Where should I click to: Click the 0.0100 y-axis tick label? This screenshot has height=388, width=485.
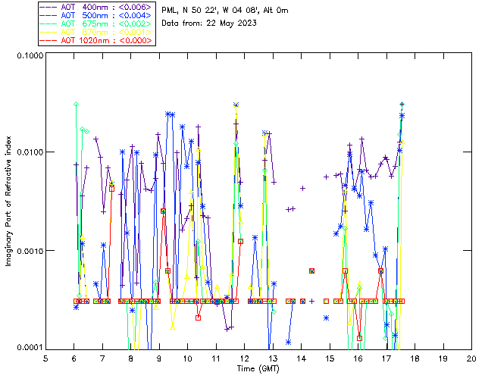click(28, 153)
